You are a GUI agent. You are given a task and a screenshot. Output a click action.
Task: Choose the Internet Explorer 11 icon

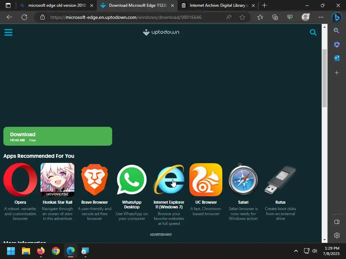[169, 180]
